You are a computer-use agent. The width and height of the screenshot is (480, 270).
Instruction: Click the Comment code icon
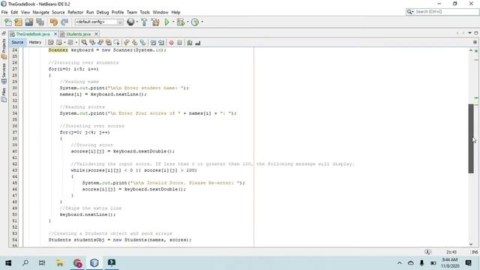(190, 43)
